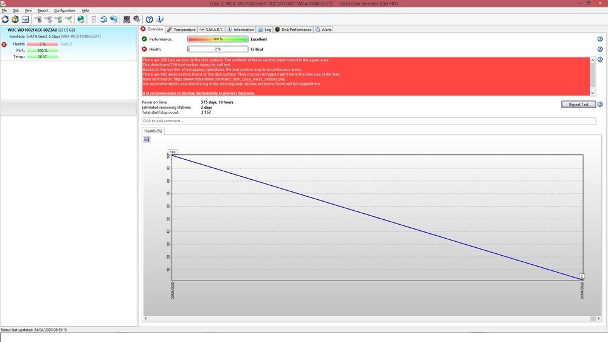Click the hdsentinel.com weak sectors link text
This screenshot has width=608, height=342.
[229, 79]
